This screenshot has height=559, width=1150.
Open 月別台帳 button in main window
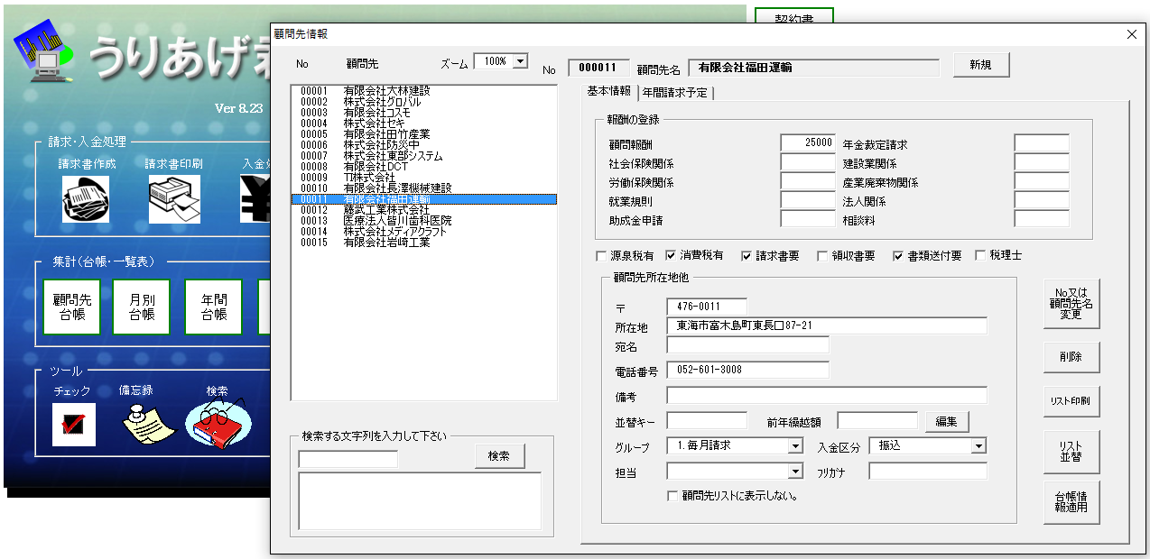142,307
